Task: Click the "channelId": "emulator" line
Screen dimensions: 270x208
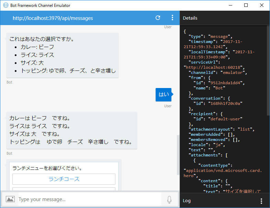Action: 217,73
